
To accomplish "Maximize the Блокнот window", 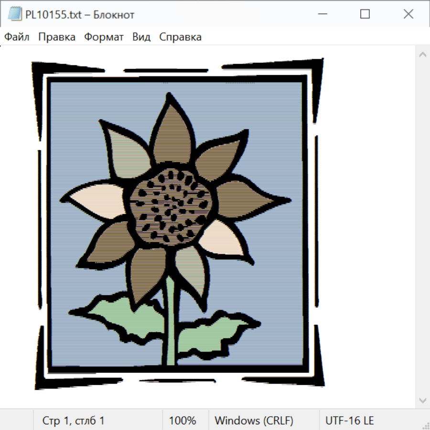I will click(x=365, y=14).
